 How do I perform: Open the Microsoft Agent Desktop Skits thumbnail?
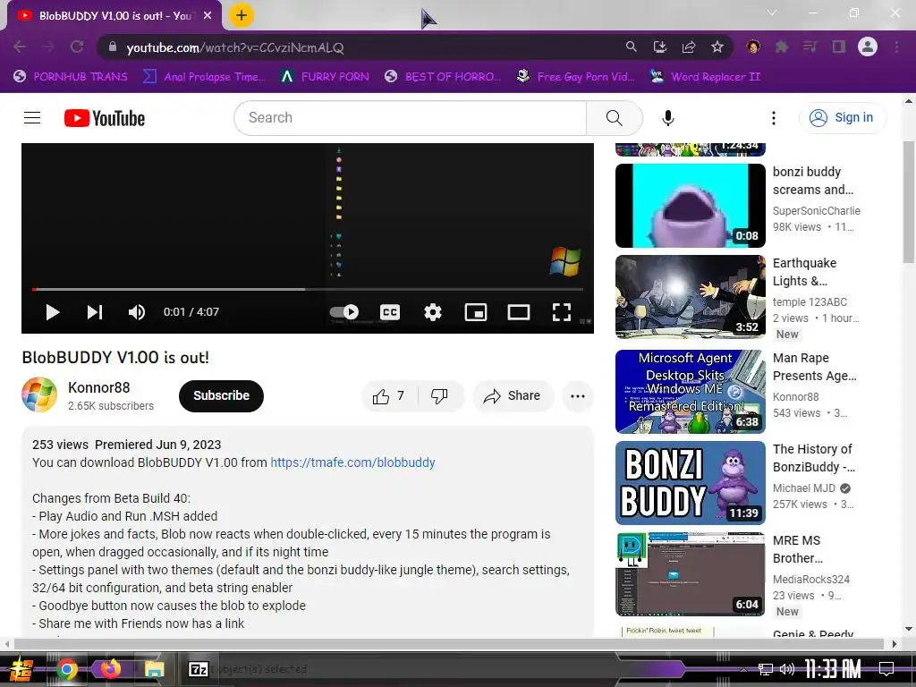tap(690, 392)
